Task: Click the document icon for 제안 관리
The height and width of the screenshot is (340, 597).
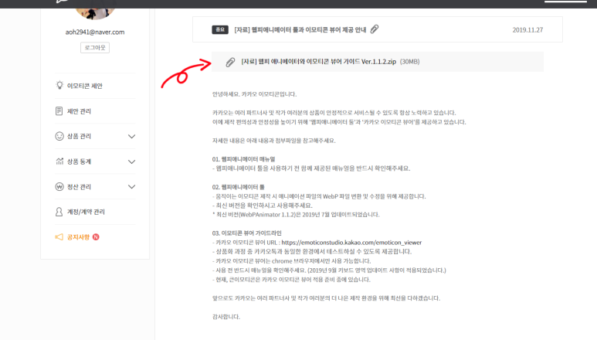Action: 59,110
